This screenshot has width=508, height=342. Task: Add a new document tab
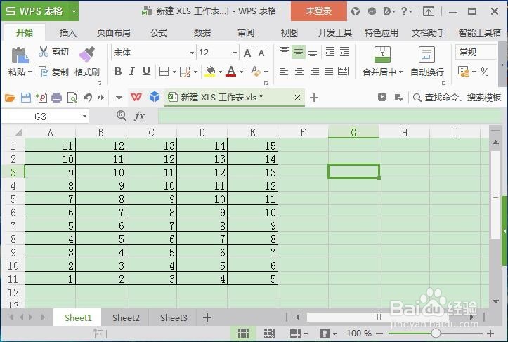click(x=314, y=98)
